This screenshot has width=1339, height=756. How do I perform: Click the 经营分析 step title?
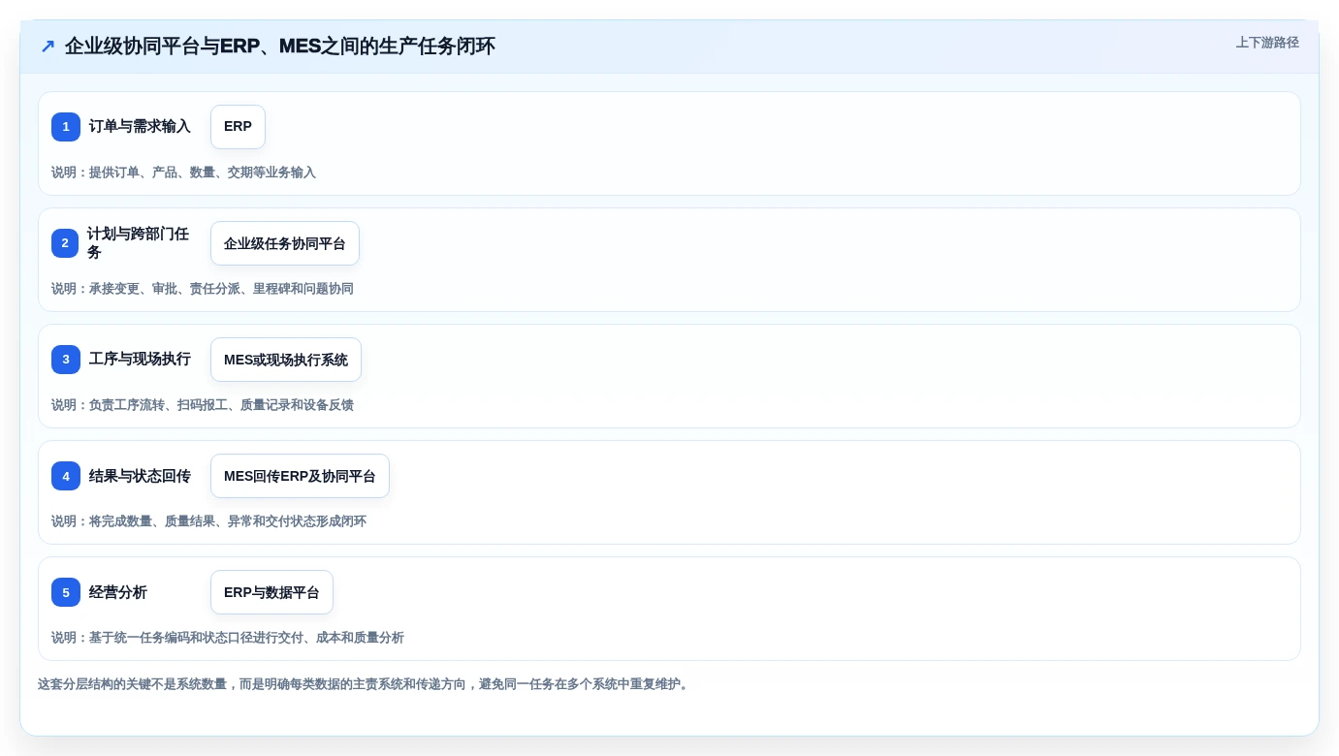coord(118,592)
